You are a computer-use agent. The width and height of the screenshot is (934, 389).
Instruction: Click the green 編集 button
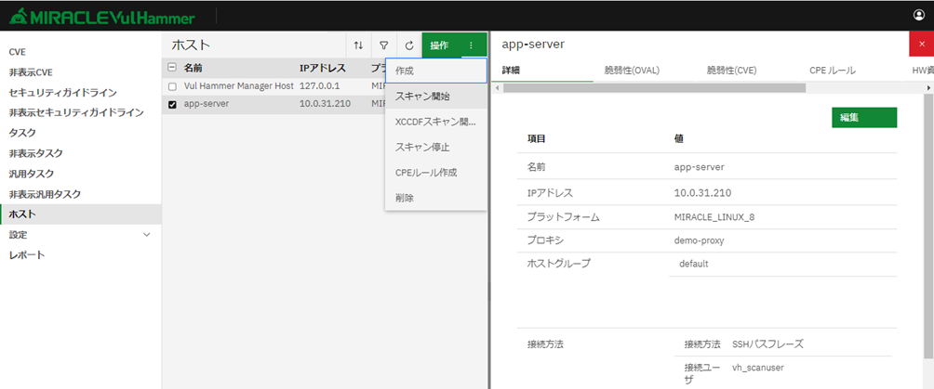point(863,117)
